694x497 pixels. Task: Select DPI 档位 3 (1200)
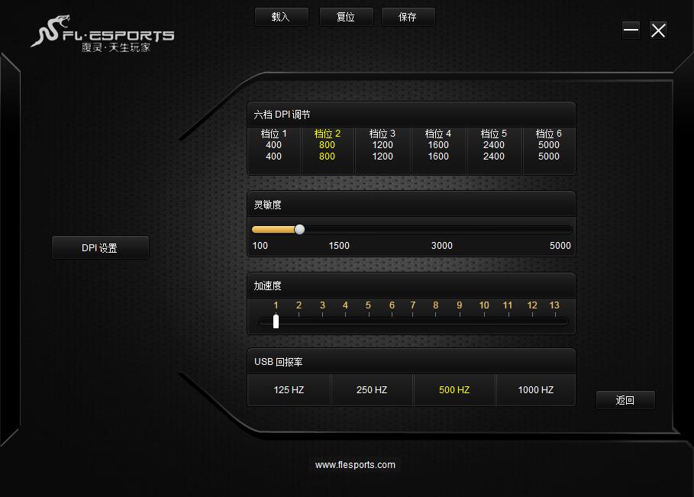(x=383, y=150)
